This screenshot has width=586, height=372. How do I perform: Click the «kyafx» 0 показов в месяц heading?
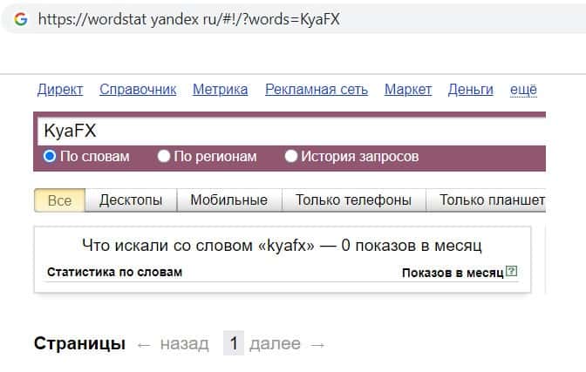point(282,246)
